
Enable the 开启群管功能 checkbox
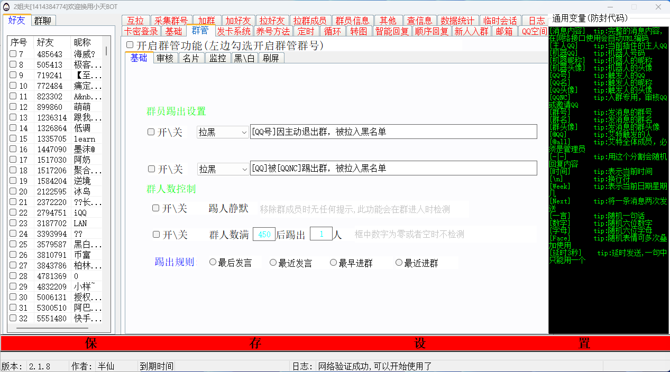click(x=130, y=46)
